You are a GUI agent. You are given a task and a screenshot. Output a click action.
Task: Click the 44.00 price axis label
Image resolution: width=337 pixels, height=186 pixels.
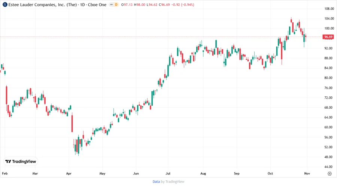(x=329, y=167)
